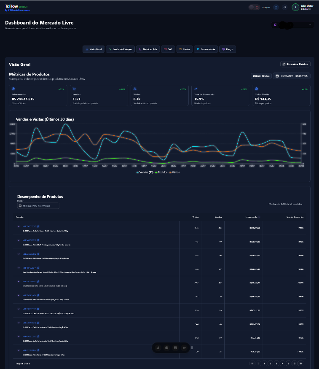319x369 pixels.
Task: Click the chart icon in the floating toolbar
Action: click(158, 348)
